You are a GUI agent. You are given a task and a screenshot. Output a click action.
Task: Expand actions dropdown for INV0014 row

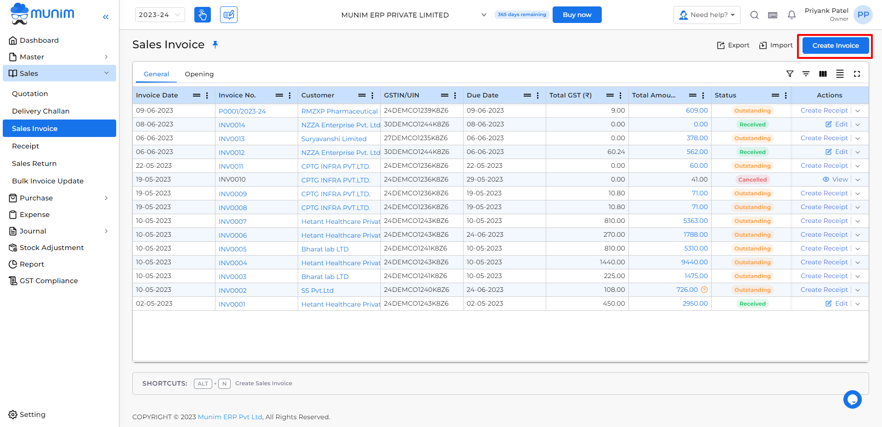click(858, 125)
